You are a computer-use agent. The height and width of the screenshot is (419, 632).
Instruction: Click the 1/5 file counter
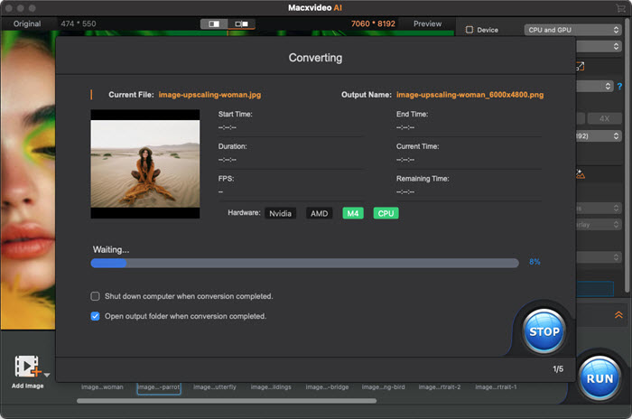tap(558, 369)
